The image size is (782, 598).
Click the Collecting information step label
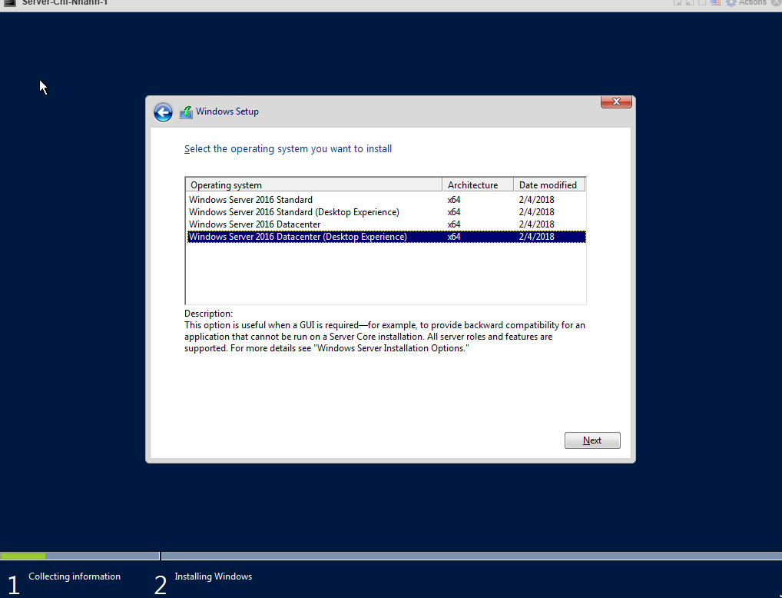click(75, 576)
